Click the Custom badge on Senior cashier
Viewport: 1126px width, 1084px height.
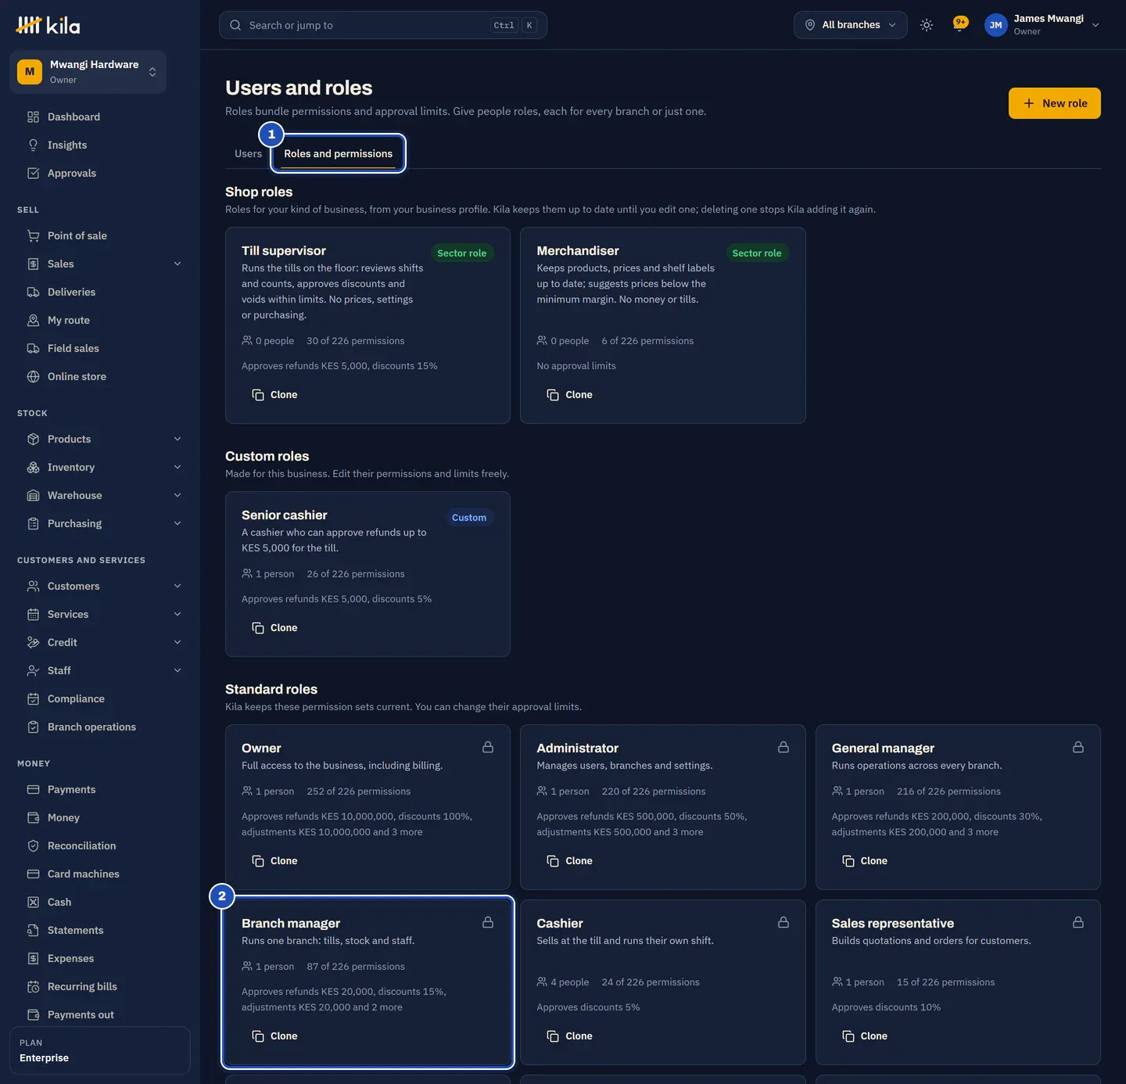(469, 518)
